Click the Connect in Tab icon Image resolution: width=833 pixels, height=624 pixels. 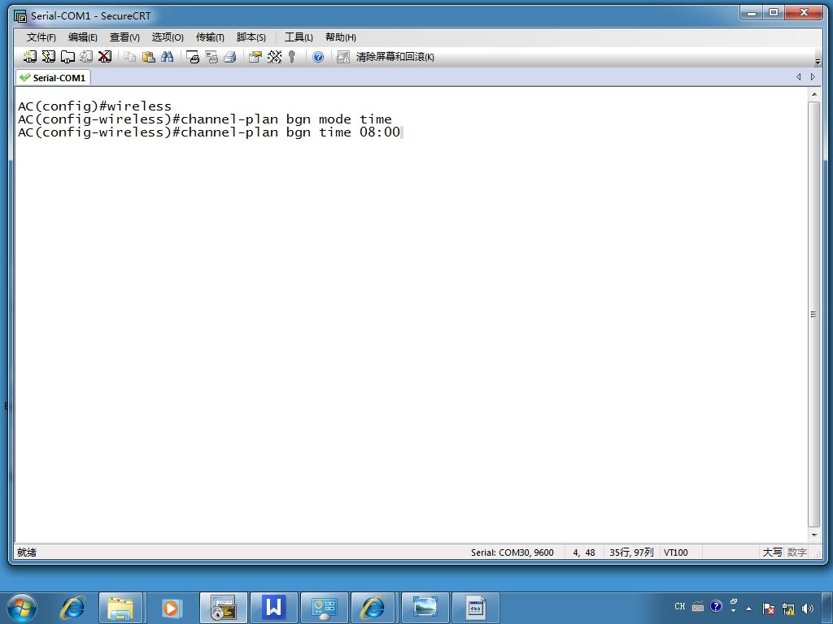(68, 57)
